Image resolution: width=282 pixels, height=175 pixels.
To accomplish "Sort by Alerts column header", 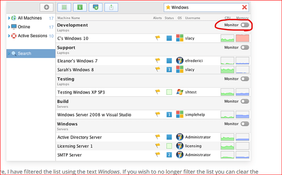I will tap(157, 18).
